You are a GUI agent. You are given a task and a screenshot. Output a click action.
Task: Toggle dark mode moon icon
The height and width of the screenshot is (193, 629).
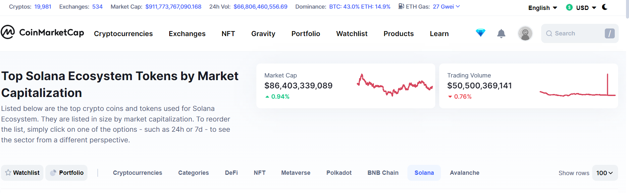pos(605,7)
